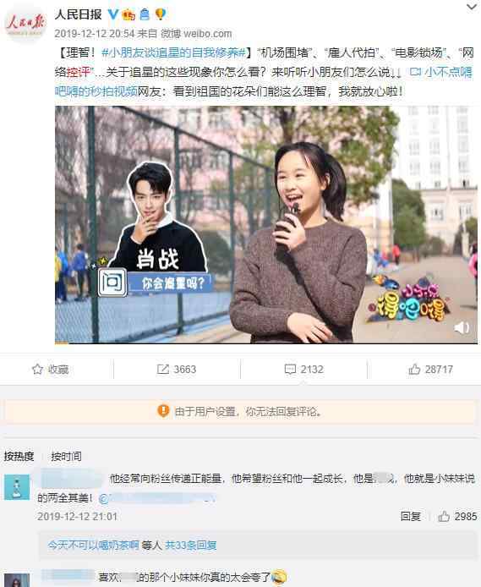Open the 人民日报 account name link
This screenshot has width=481, height=587.
[78, 14]
